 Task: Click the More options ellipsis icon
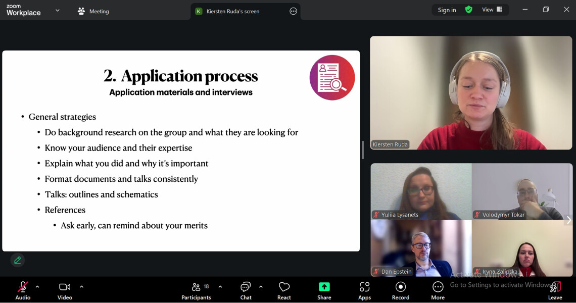[x=438, y=287]
